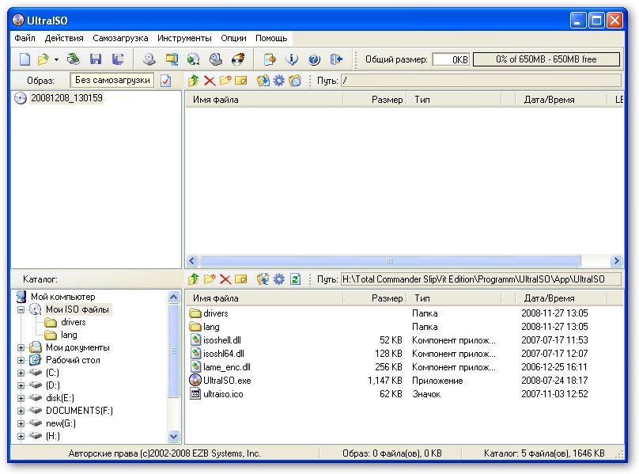
Task: Open an image file via folder icon
Action: click(43, 59)
